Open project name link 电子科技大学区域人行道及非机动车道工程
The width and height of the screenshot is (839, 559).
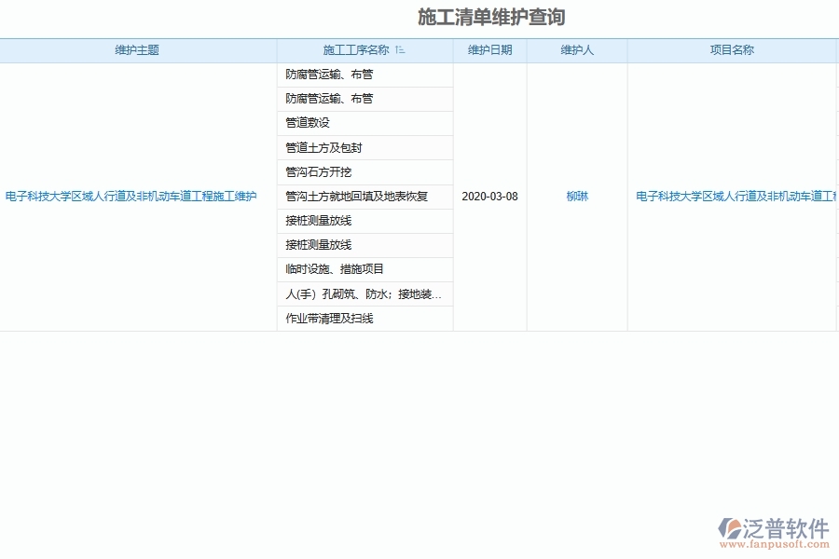click(733, 197)
